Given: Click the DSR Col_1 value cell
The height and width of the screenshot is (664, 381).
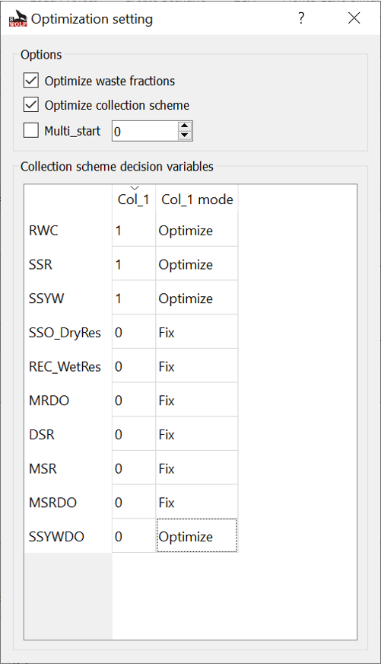Looking at the screenshot, I should 134,434.
